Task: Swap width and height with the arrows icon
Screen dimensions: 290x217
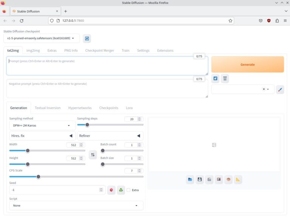Action: pos(93,154)
